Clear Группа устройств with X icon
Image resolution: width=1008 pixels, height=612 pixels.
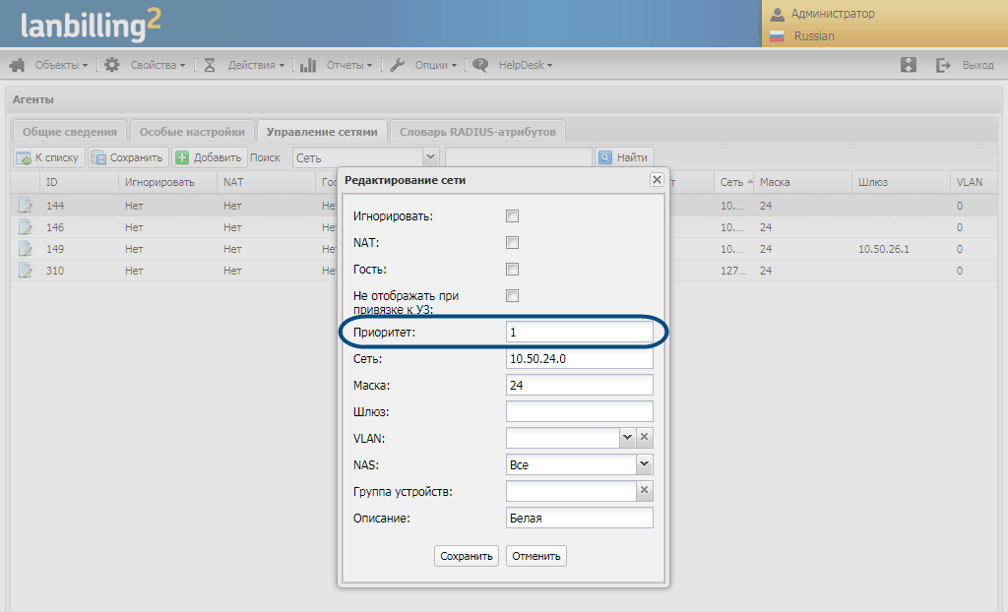[644, 491]
